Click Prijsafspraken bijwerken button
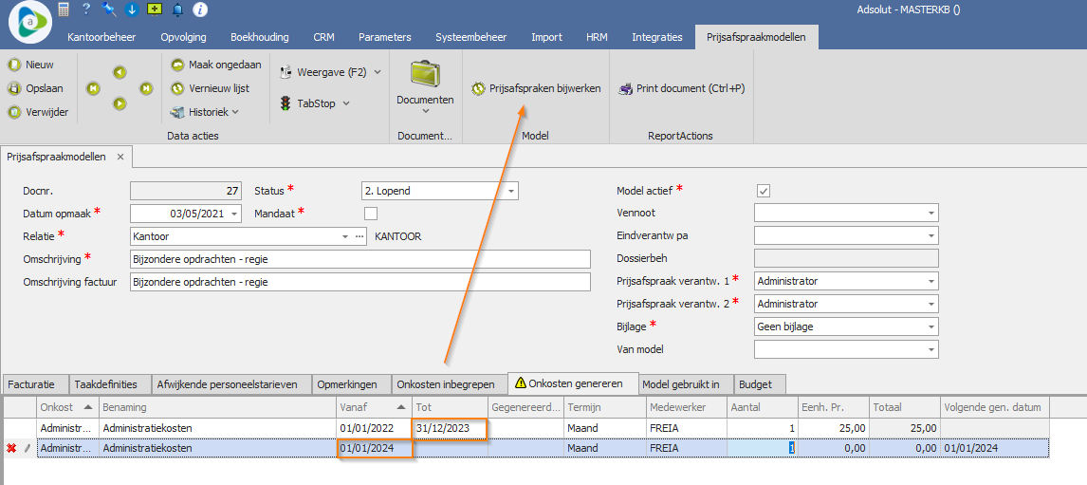 point(536,88)
